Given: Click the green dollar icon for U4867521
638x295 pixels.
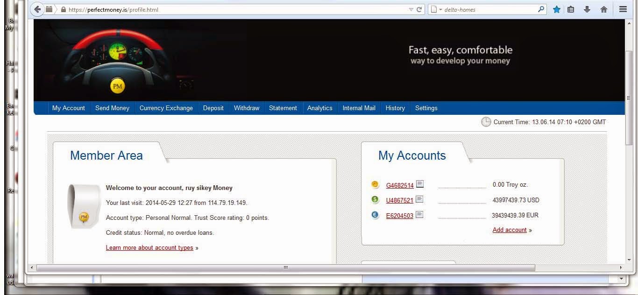Looking at the screenshot, I should pyautogui.click(x=375, y=200).
